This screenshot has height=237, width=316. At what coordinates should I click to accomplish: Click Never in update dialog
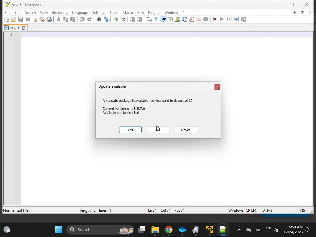185,130
